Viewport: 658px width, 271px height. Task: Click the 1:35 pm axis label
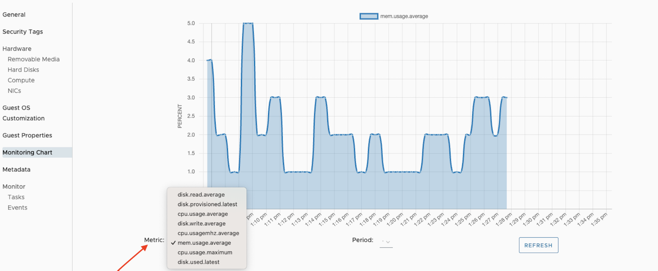pos(600,219)
